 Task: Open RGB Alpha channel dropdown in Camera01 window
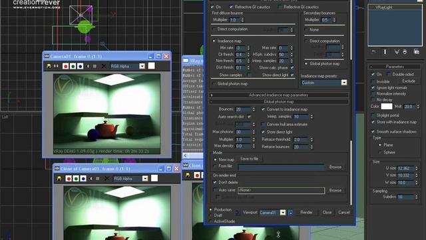pyautogui.click(x=142, y=66)
